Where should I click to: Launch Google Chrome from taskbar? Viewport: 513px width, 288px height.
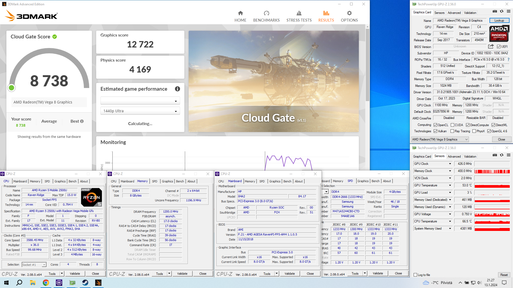click(x=46, y=283)
